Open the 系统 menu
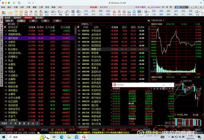The image size is (204, 140). pos(3,7)
